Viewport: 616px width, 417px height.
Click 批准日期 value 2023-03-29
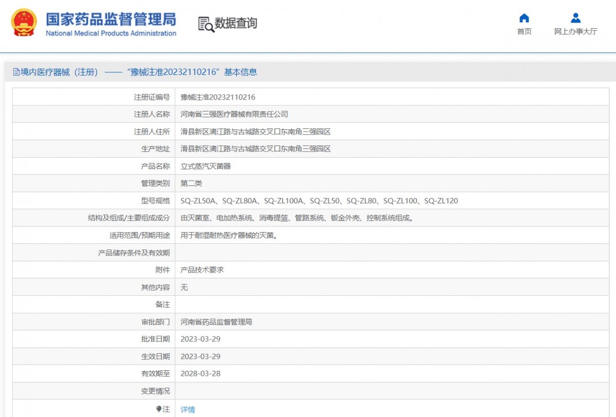coord(200,339)
